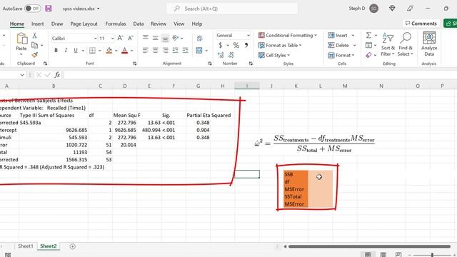Open the Home ribbon tab
The height and width of the screenshot is (257, 457).
click(x=17, y=24)
